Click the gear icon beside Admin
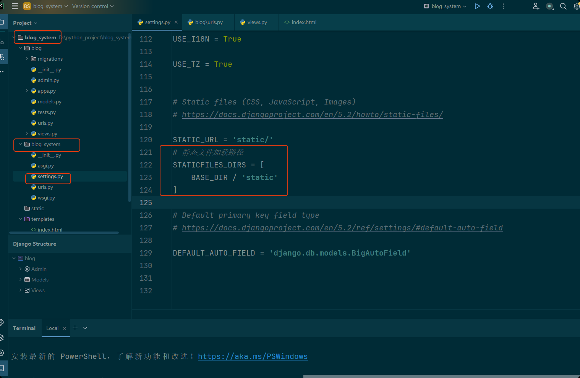The height and width of the screenshot is (378, 580). point(27,269)
